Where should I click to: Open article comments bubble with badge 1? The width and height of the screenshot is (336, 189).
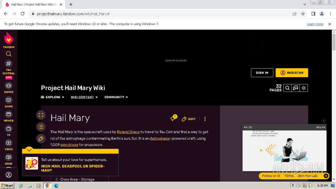coord(173,118)
